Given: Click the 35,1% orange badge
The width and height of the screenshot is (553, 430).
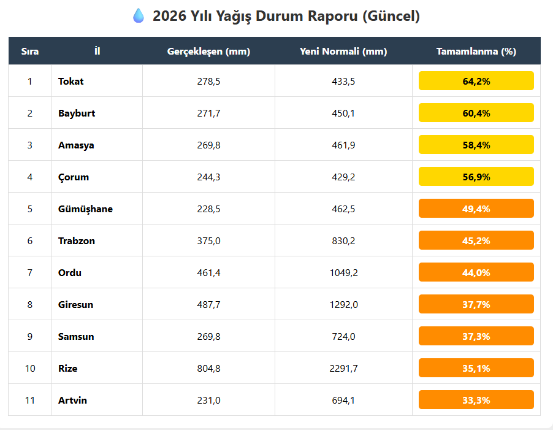Looking at the screenshot, I should pos(476,368).
